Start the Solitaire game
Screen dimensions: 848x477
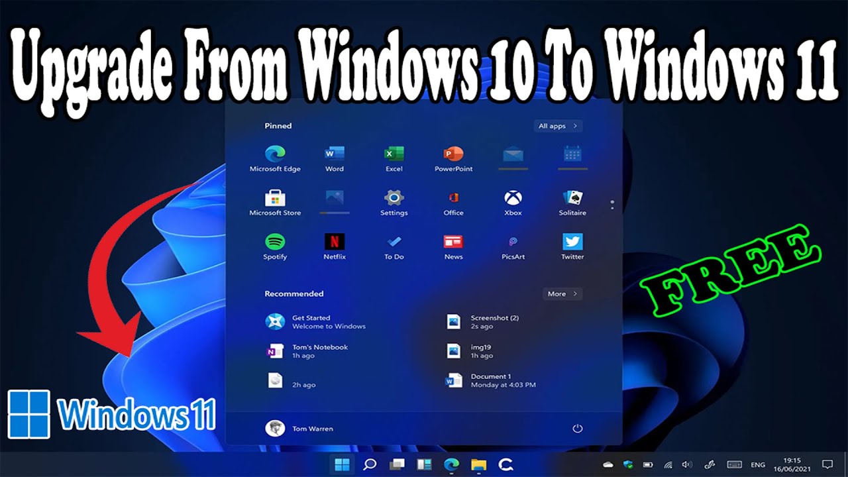coord(572,203)
